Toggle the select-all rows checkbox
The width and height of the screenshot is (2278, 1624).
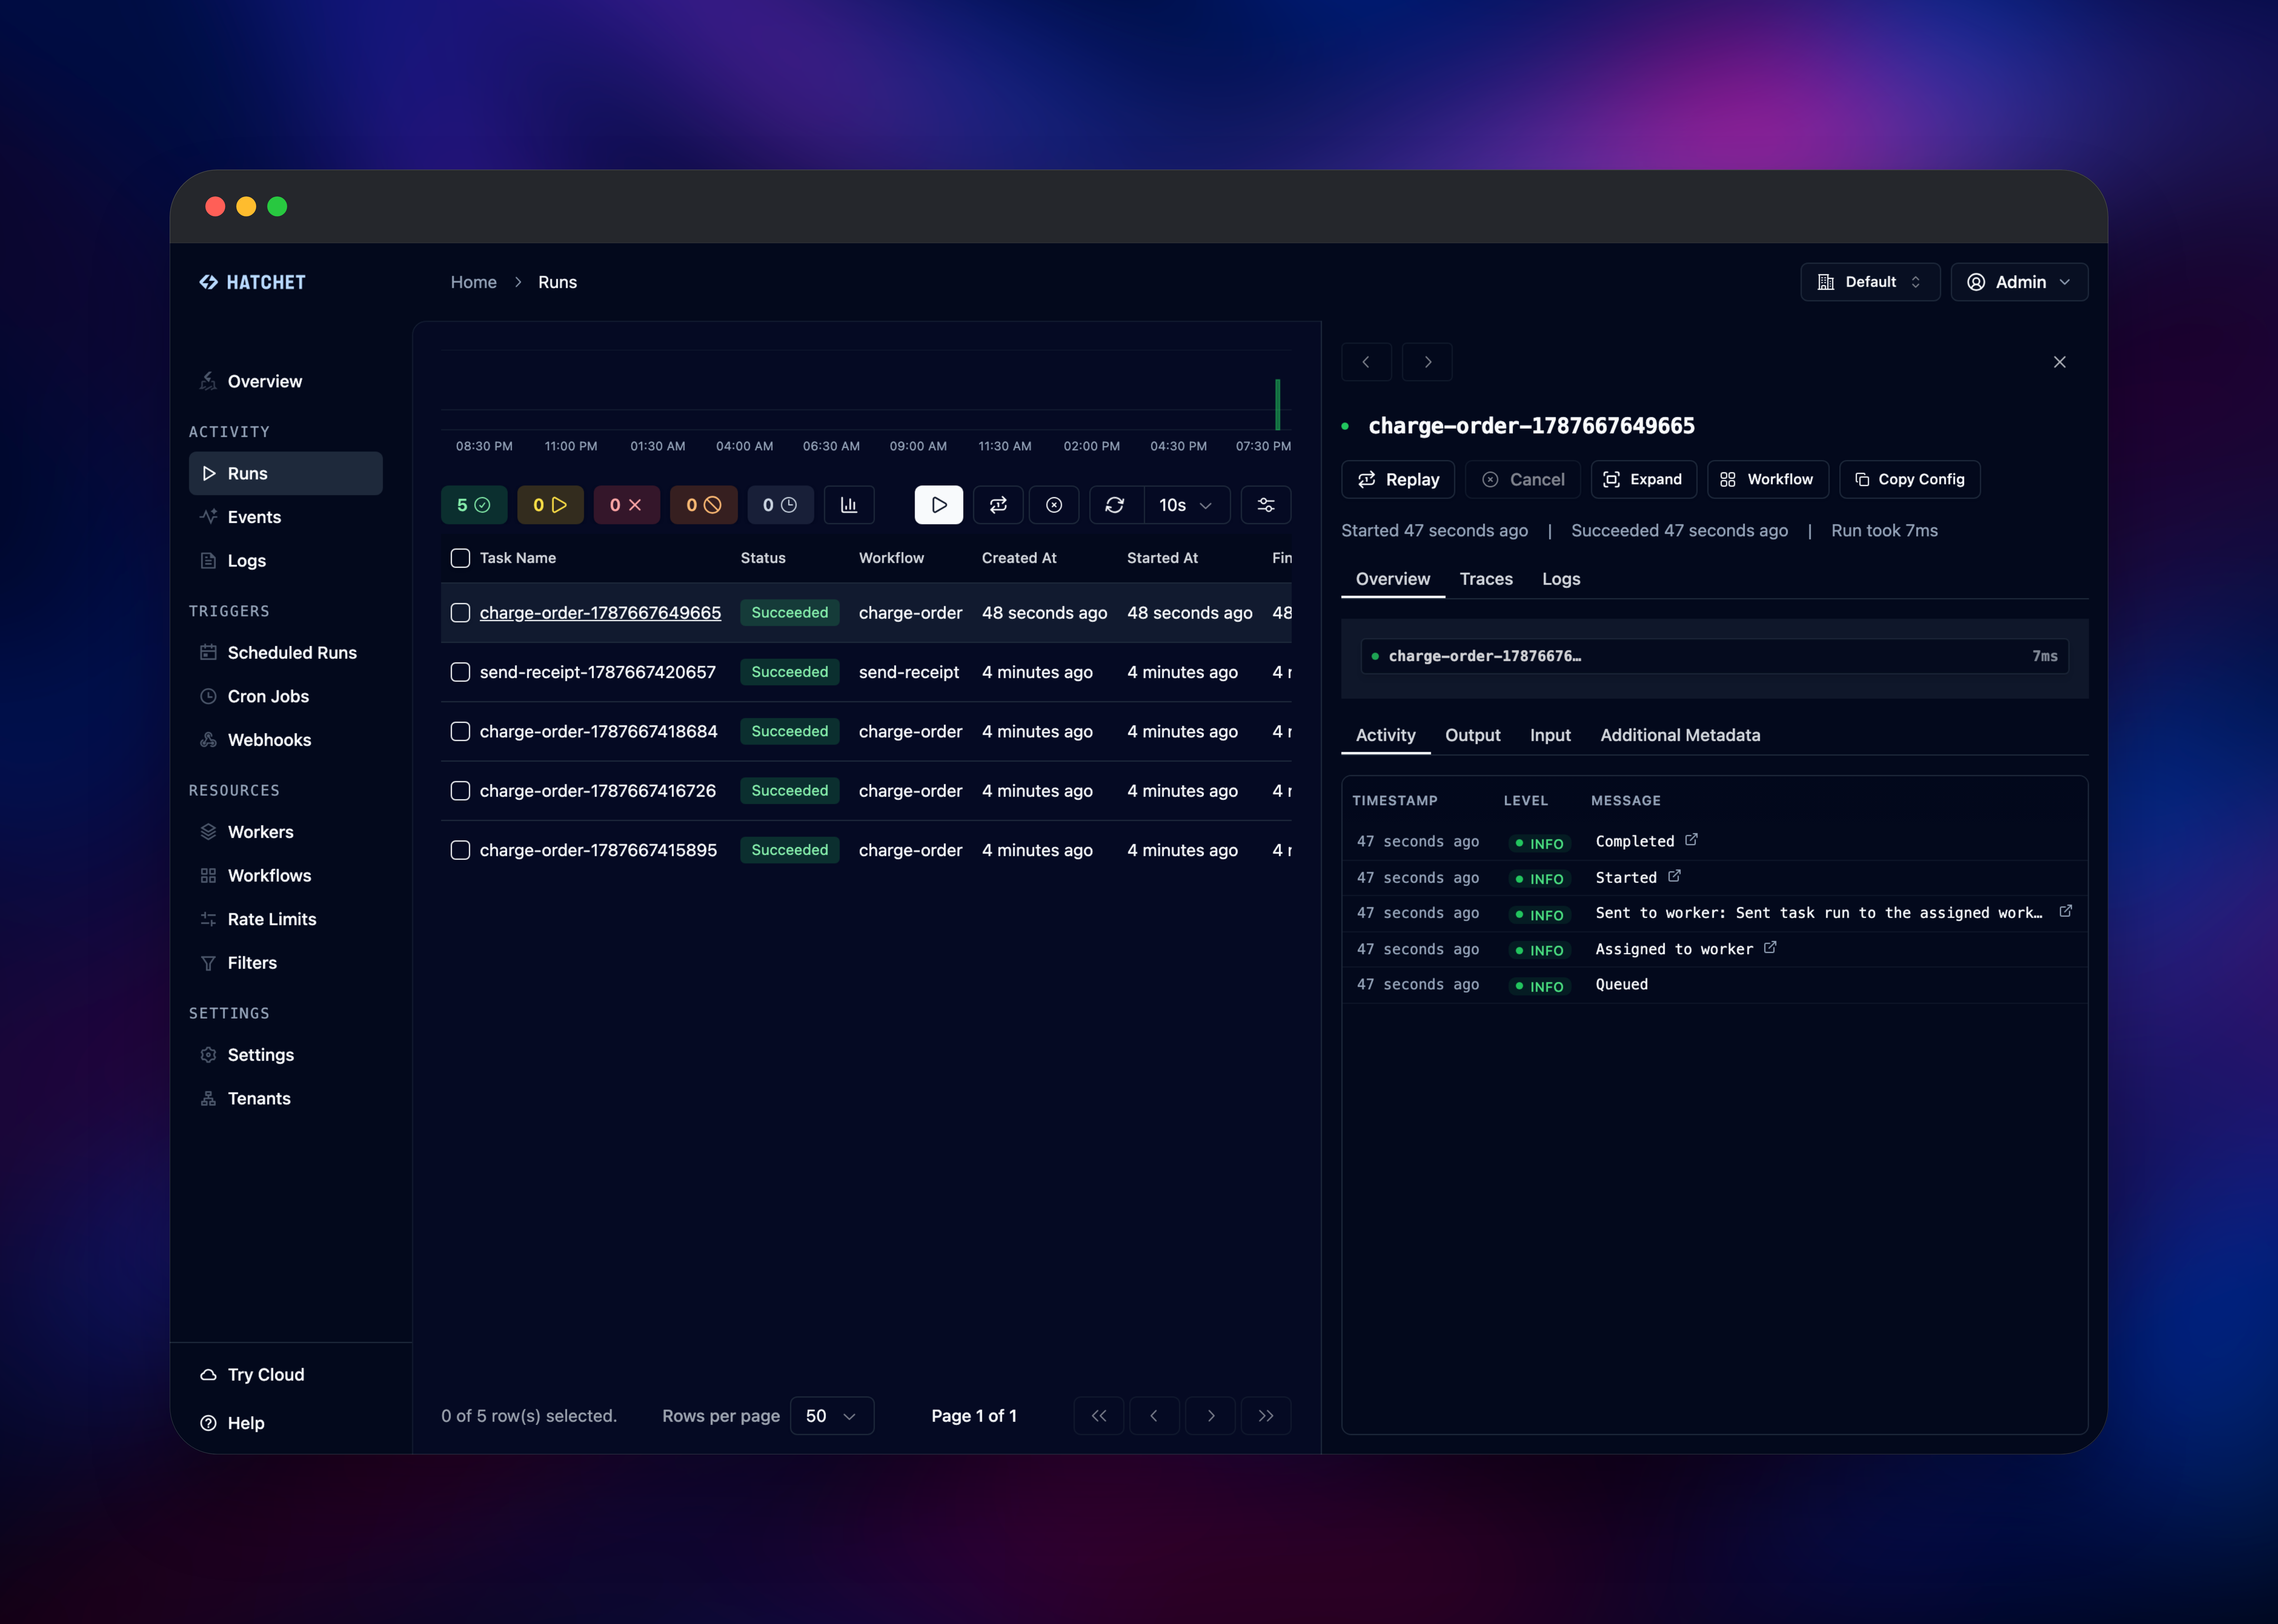coord(460,558)
